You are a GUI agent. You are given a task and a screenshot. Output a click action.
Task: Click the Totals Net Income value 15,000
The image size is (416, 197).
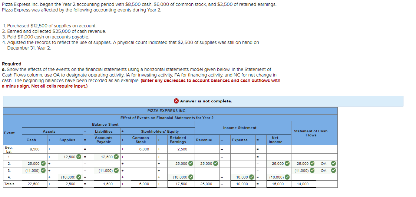[x=278, y=184]
